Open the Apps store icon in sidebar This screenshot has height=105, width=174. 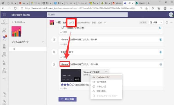pyautogui.click(x=4, y=95)
